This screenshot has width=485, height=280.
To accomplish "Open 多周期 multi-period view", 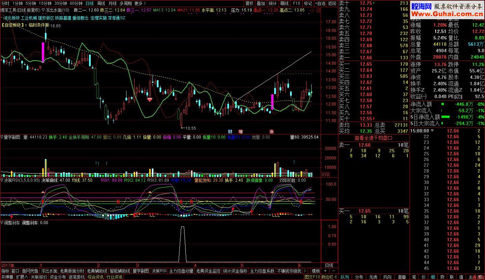I will [x=125, y=3].
